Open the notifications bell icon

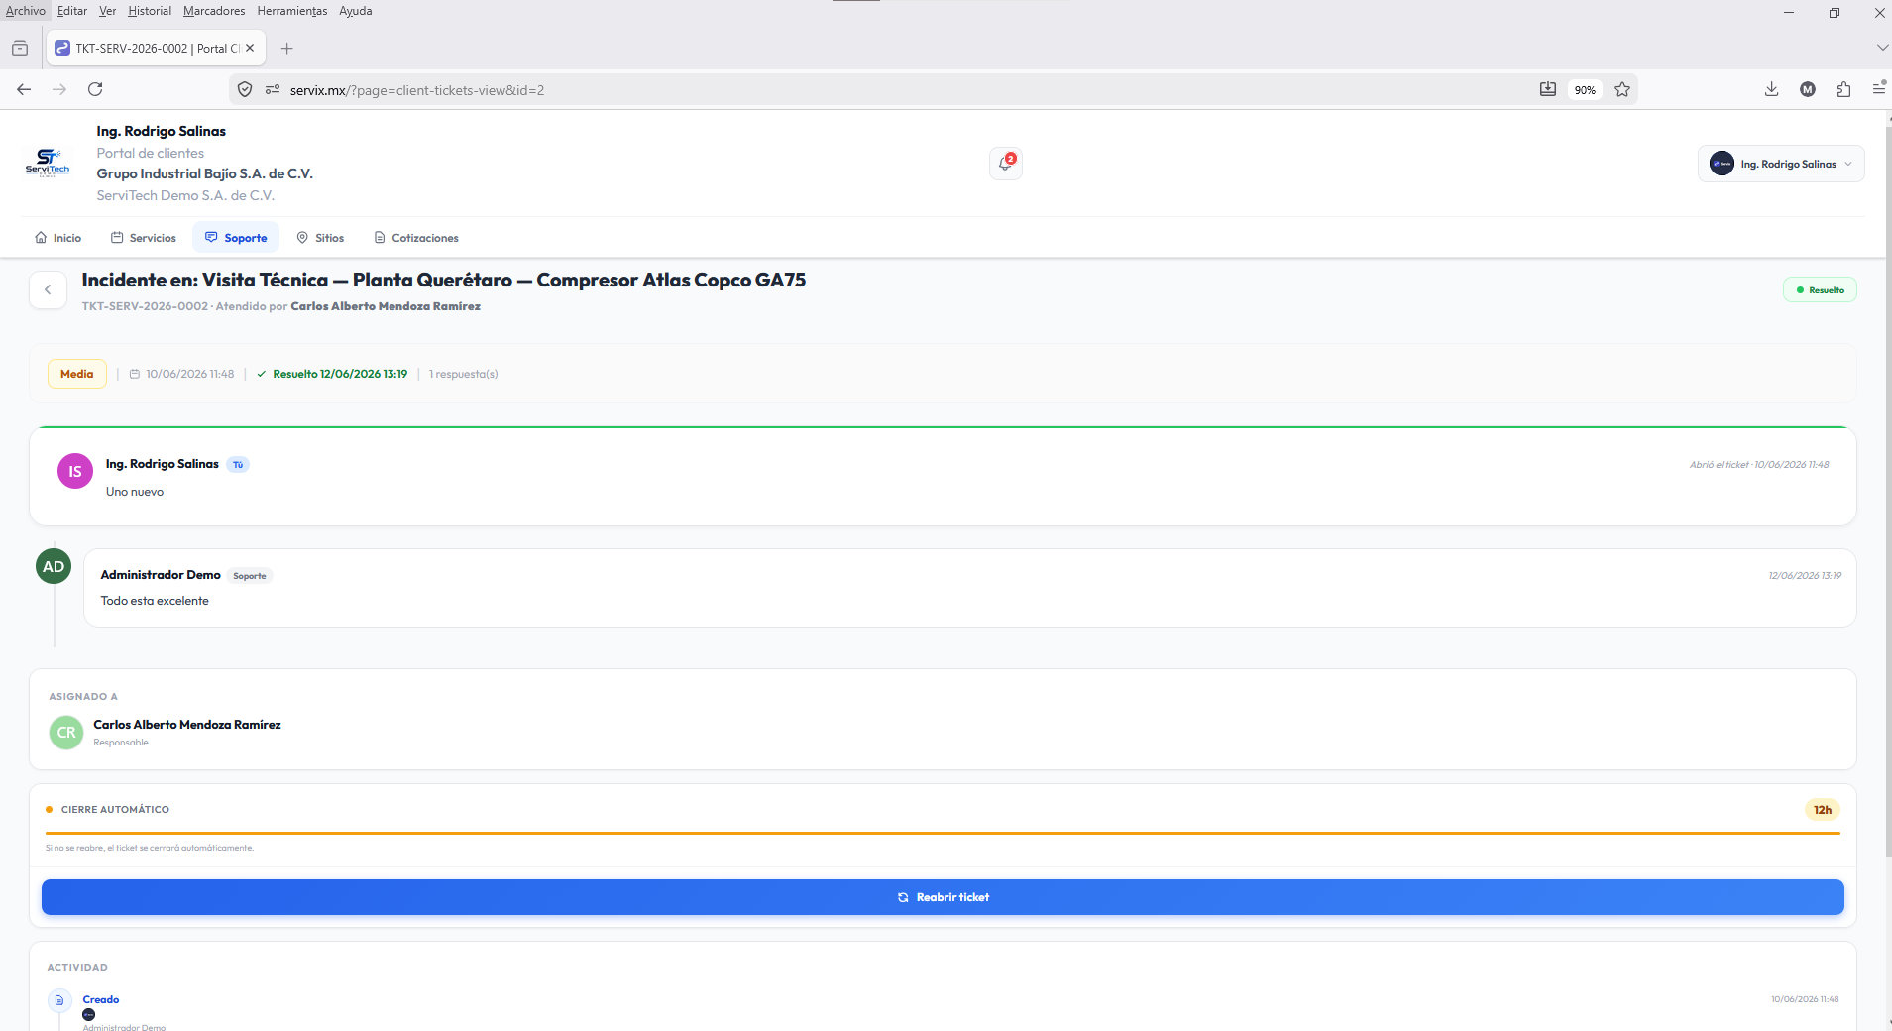coord(1005,163)
